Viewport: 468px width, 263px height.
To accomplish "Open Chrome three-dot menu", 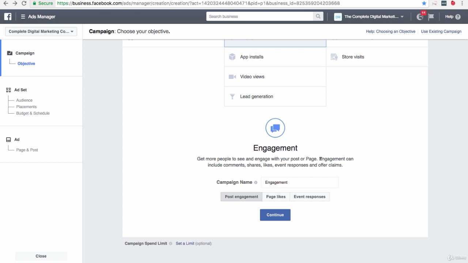I will (x=463, y=3).
